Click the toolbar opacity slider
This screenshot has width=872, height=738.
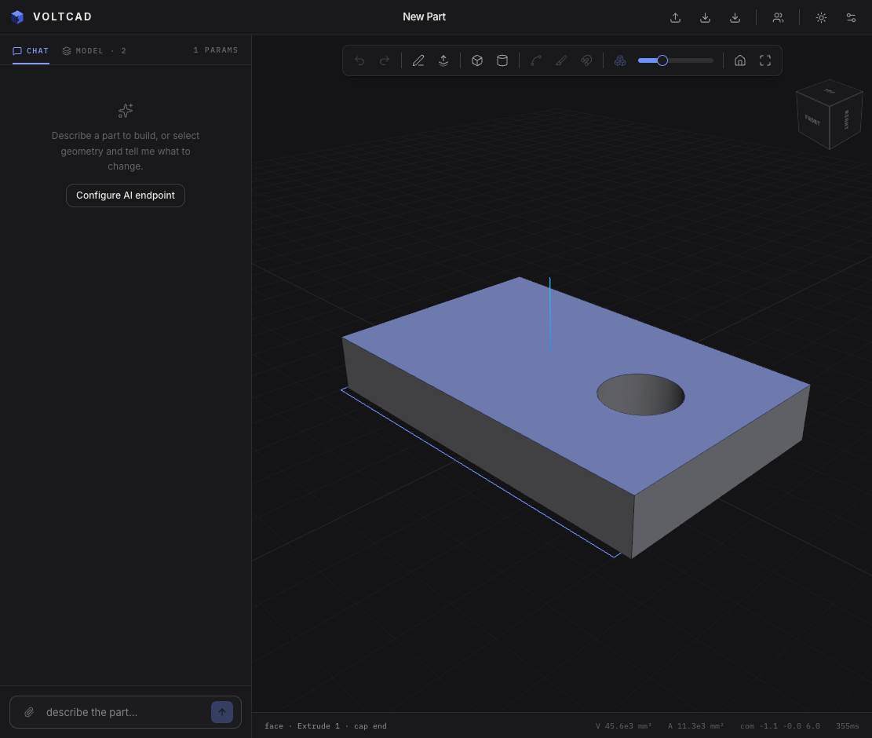pos(676,60)
